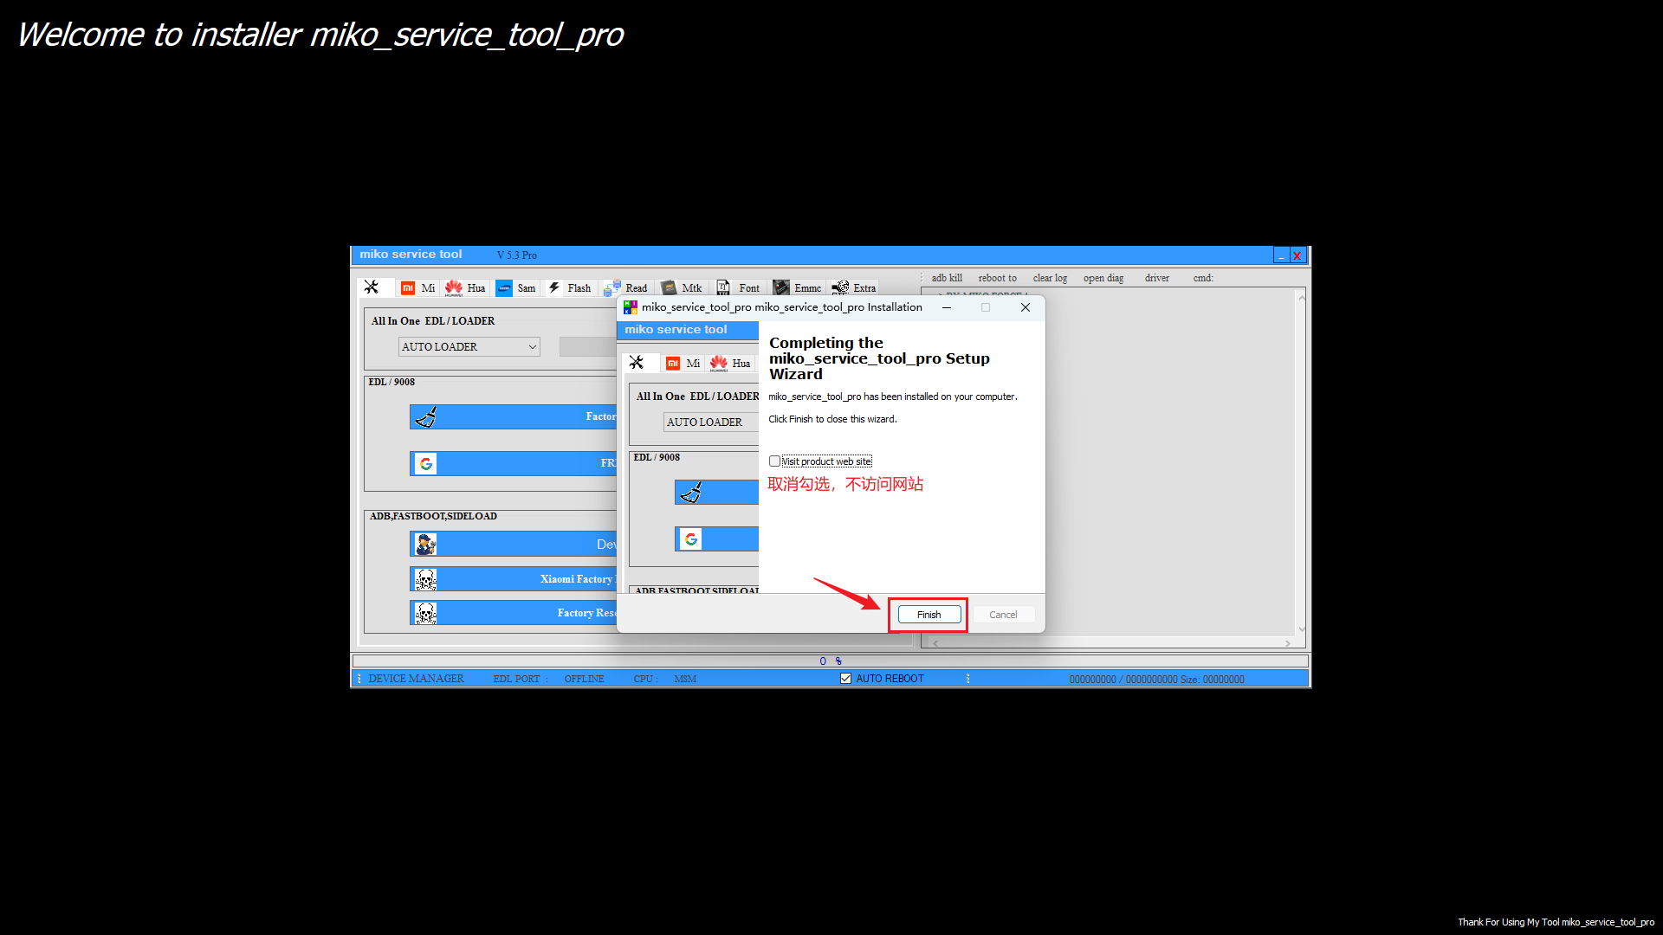This screenshot has width=1663, height=935.
Task: Open the Extra tab
Action: pyautogui.click(x=840, y=288)
